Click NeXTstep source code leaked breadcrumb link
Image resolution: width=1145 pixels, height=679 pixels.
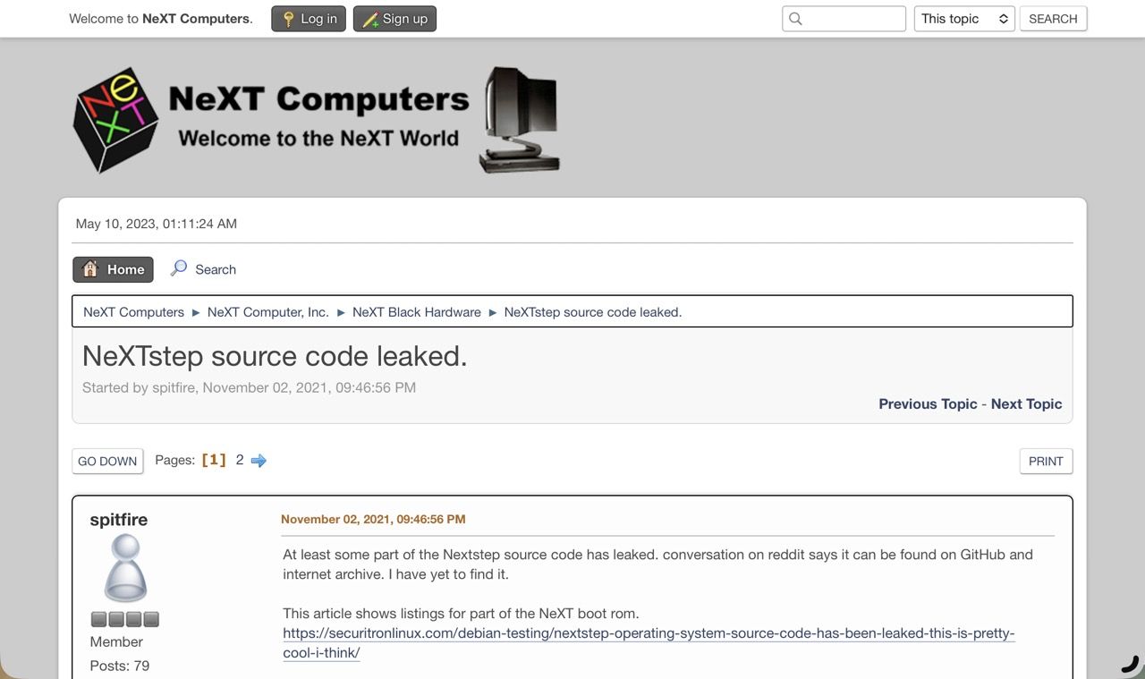593,312
